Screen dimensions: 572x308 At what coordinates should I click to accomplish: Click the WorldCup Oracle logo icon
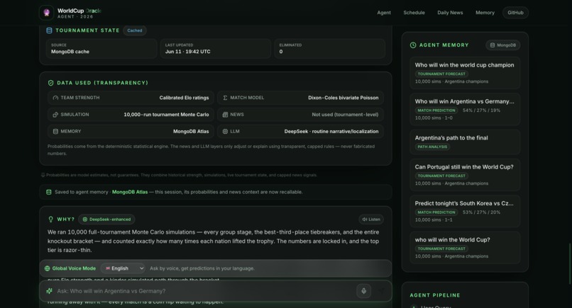point(46,13)
